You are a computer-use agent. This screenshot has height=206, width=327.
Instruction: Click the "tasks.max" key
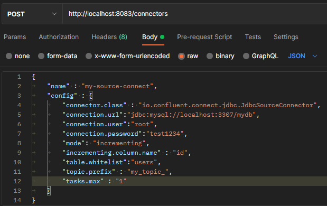coord(83,181)
